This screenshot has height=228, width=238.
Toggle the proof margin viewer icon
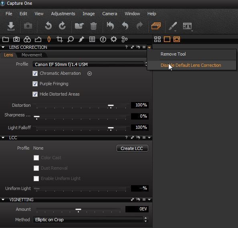pos(177,39)
